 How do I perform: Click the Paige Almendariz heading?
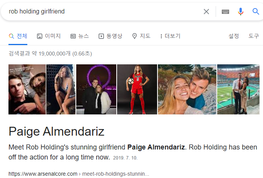[56, 132]
